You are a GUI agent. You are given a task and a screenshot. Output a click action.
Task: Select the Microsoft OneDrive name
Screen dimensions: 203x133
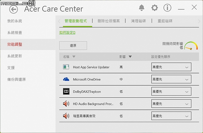tap(87, 79)
